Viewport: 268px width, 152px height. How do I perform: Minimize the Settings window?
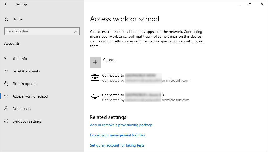tap(238, 4)
